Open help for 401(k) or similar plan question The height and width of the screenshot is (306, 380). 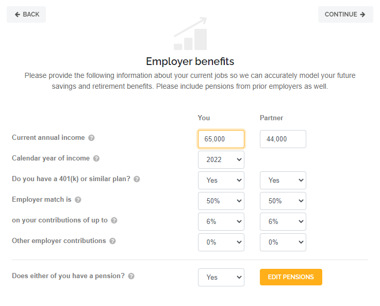tap(137, 180)
